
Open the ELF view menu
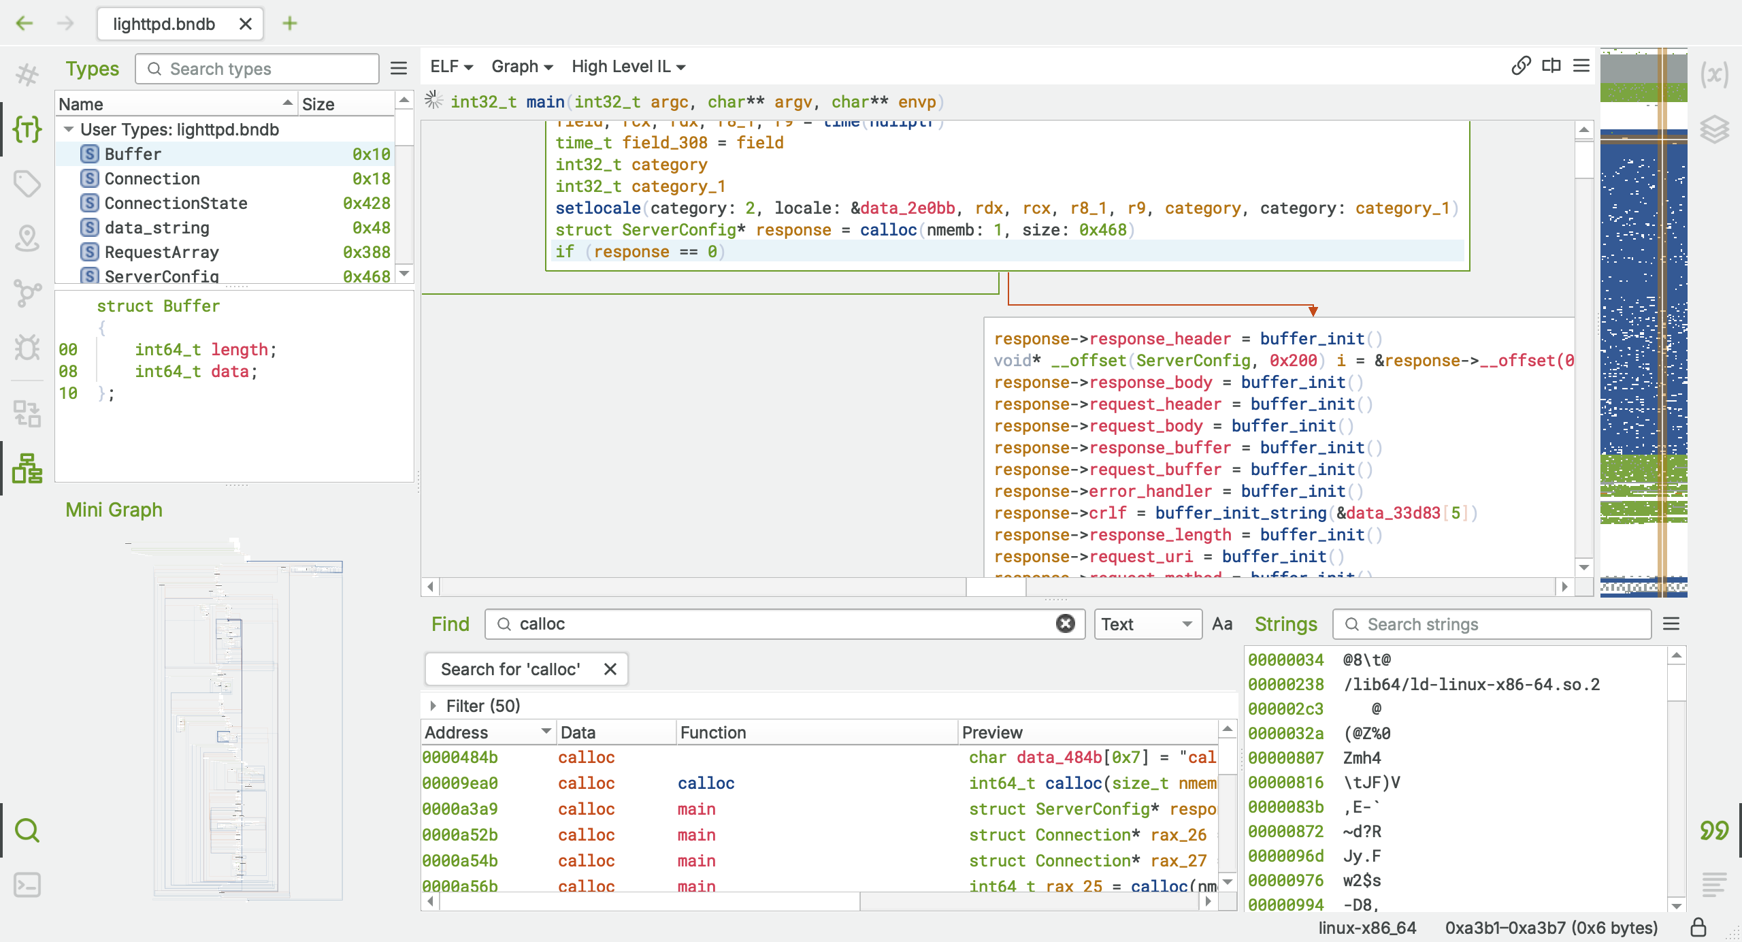click(450, 67)
